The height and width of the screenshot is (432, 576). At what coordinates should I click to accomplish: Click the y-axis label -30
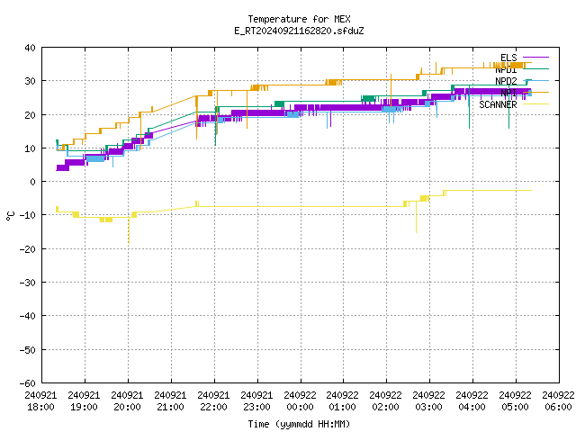tap(28, 283)
